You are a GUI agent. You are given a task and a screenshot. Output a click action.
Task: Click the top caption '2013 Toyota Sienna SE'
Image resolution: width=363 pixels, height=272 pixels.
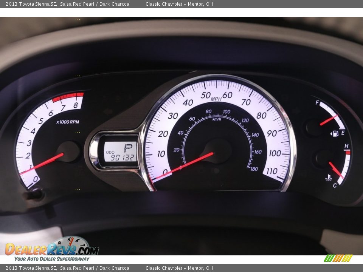click(x=31, y=4)
